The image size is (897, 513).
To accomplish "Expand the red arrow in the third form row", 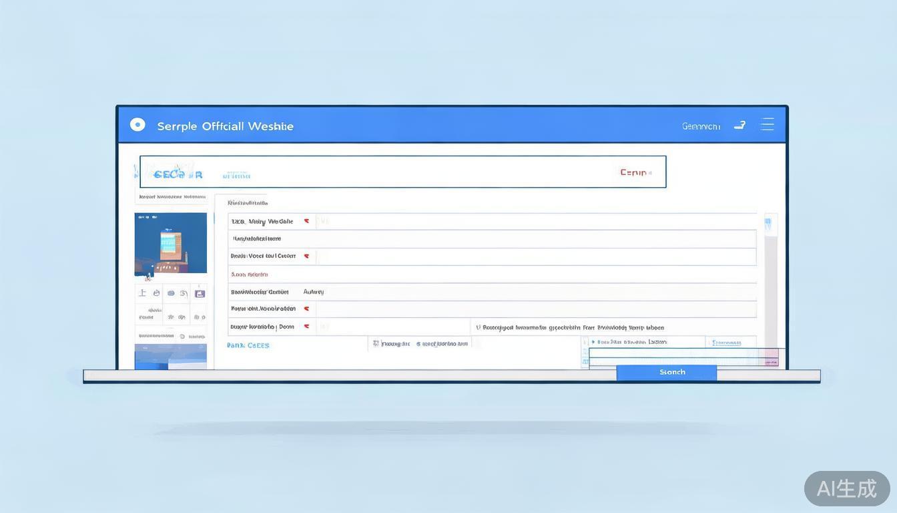I will click(306, 256).
